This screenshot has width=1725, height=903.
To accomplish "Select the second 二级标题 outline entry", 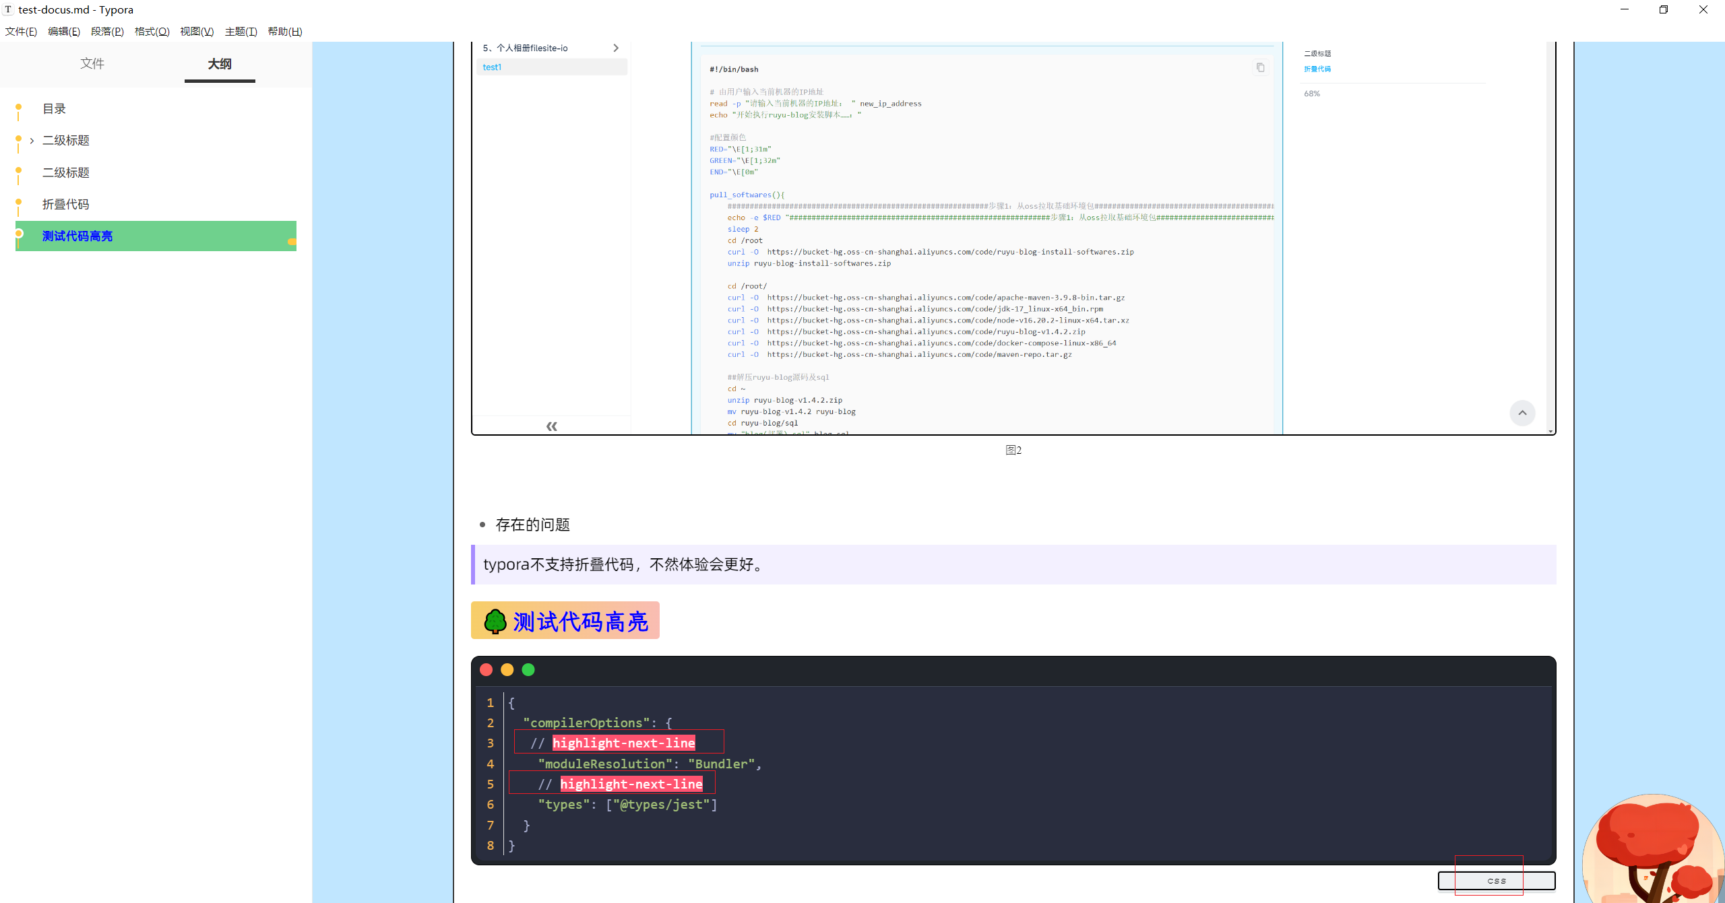I will 66,172.
